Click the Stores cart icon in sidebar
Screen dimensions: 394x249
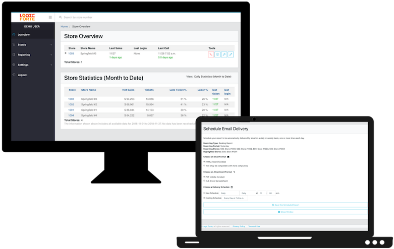pos(14,44)
